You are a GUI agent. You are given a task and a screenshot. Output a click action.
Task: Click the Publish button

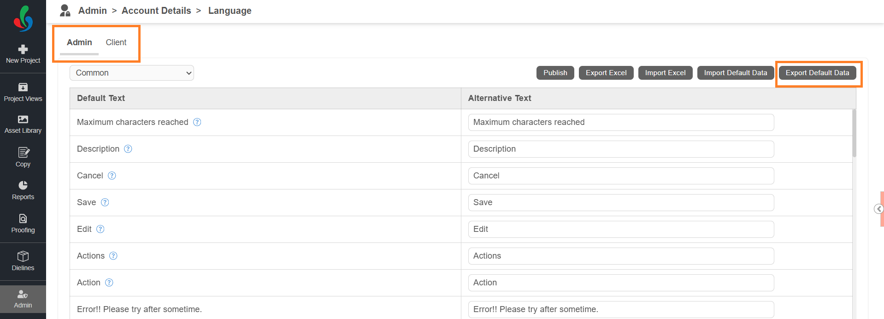pos(555,73)
